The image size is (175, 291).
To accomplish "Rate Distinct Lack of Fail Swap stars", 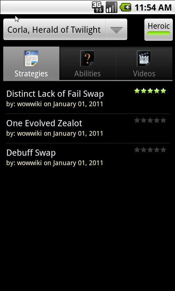I will point(150,91).
